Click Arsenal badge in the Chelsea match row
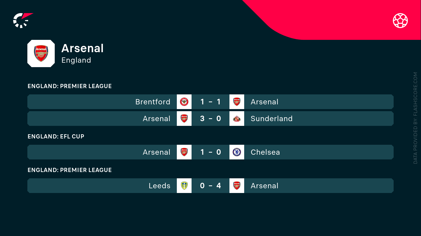The width and height of the screenshot is (421, 236). click(x=184, y=152)
